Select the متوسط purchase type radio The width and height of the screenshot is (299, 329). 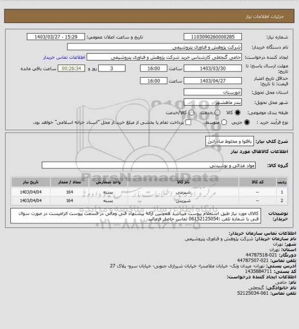point(224,122)
